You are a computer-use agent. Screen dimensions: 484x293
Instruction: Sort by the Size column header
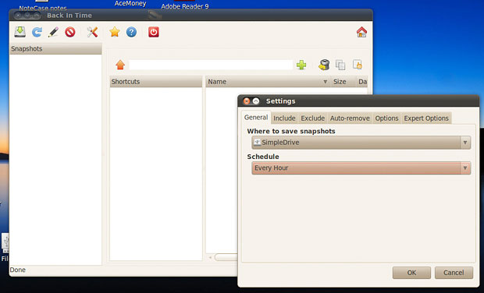(x=343, y=82)
